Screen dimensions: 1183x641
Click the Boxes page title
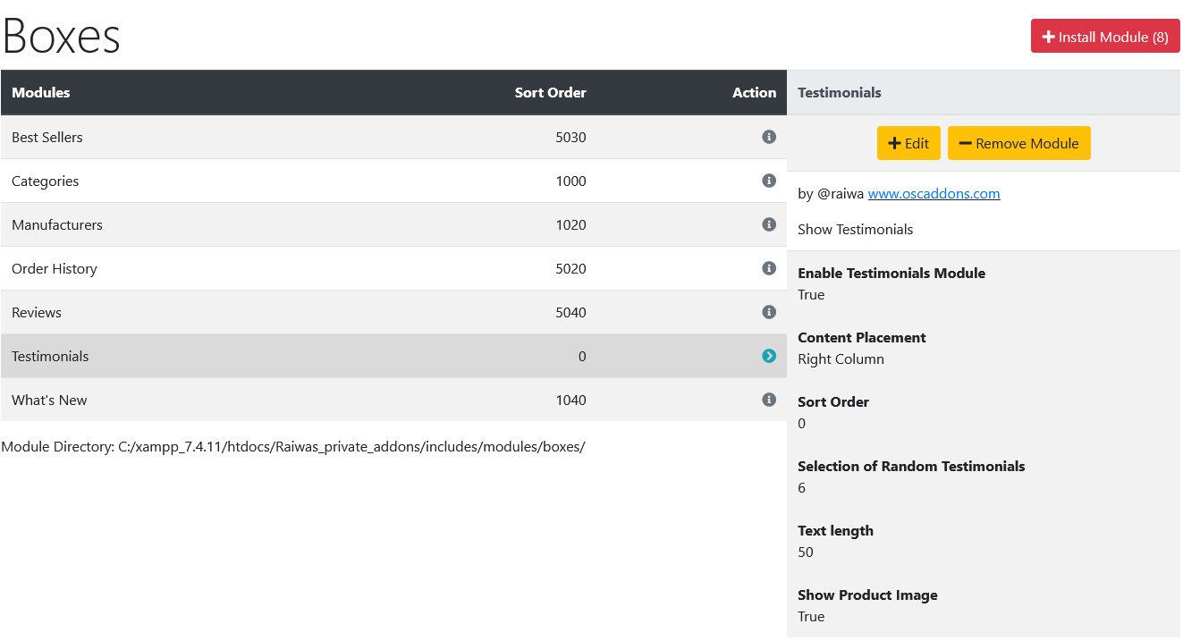pos(62,36)
